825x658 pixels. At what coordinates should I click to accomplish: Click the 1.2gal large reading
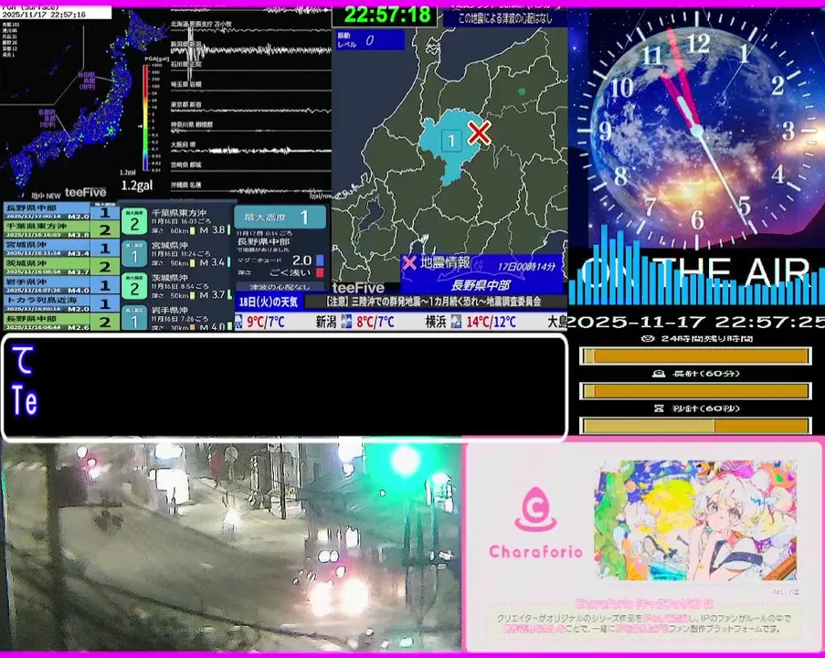pos(137,186)
